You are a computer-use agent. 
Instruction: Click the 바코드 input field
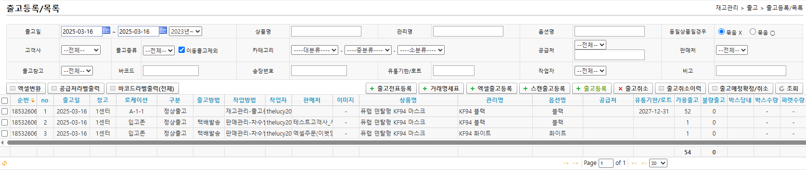tap(171, 71)
